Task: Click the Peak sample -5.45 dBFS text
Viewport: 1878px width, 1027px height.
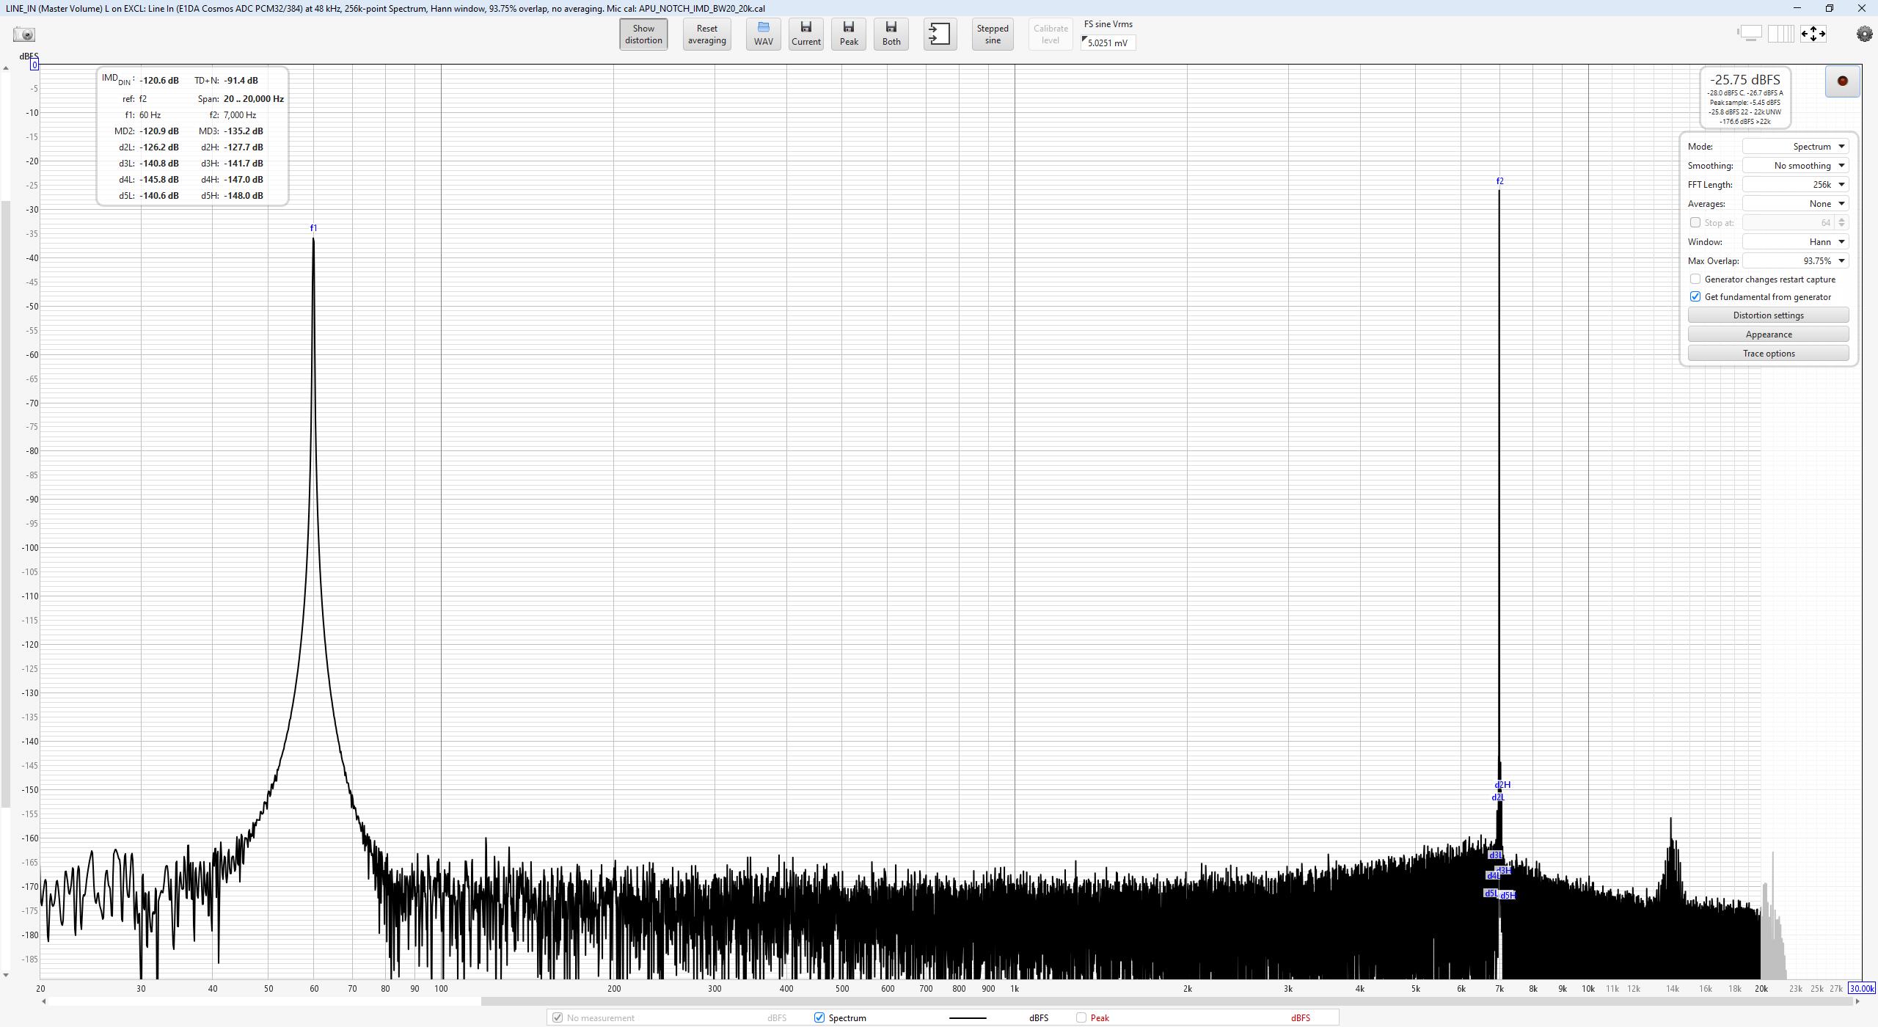Action: click(x=1744, y=103)
